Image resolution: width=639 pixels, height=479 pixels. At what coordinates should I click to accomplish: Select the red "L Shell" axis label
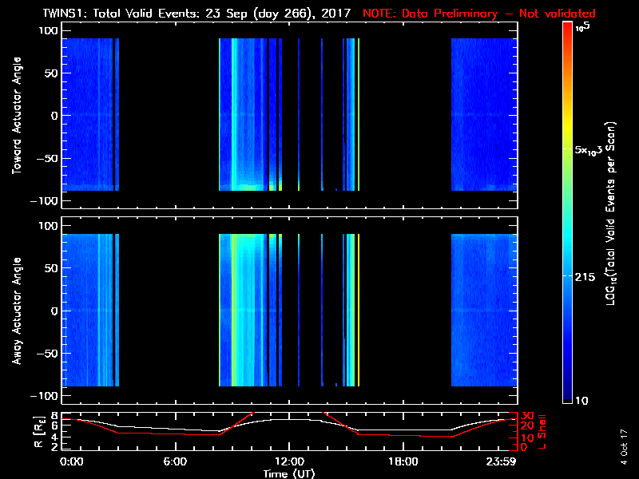[542, 432]
